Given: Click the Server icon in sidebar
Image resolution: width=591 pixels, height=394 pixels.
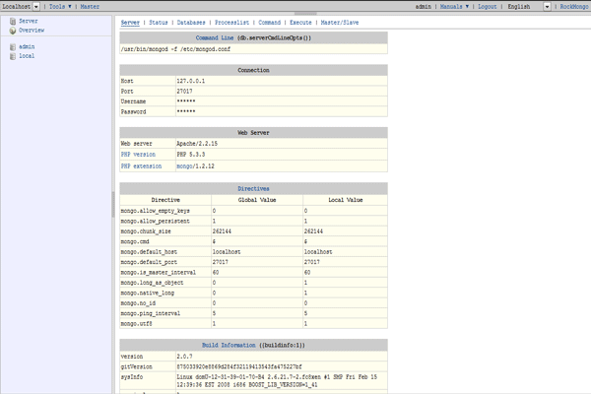Looking at the screenshot, I should [x=13, y=21].
